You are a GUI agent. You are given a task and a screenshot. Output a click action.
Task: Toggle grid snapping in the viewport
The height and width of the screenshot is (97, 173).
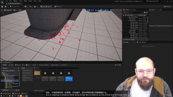[x=101, y=10]
